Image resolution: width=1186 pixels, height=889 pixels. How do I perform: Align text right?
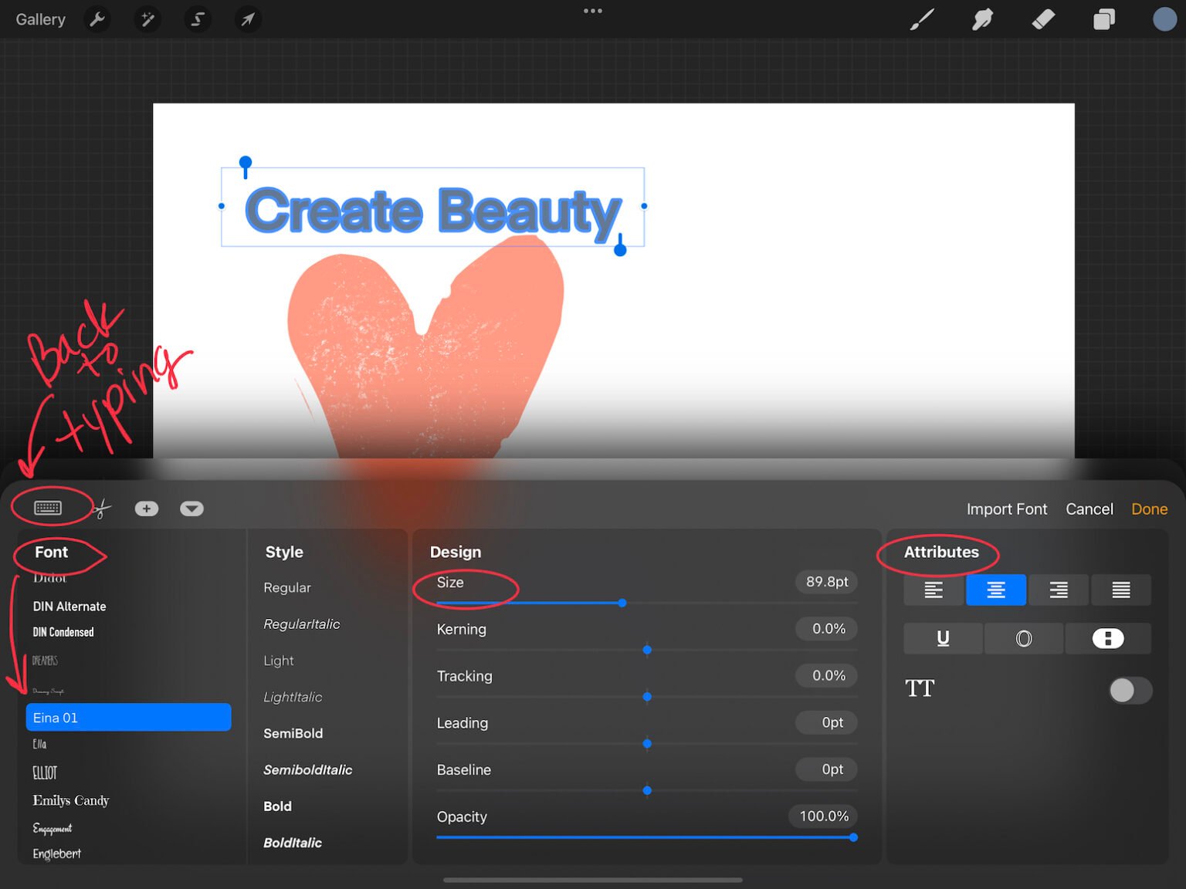(x=1059, y=590)
